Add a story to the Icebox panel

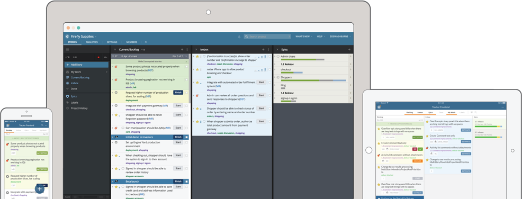pyautogui.click(x=263, y=49)
